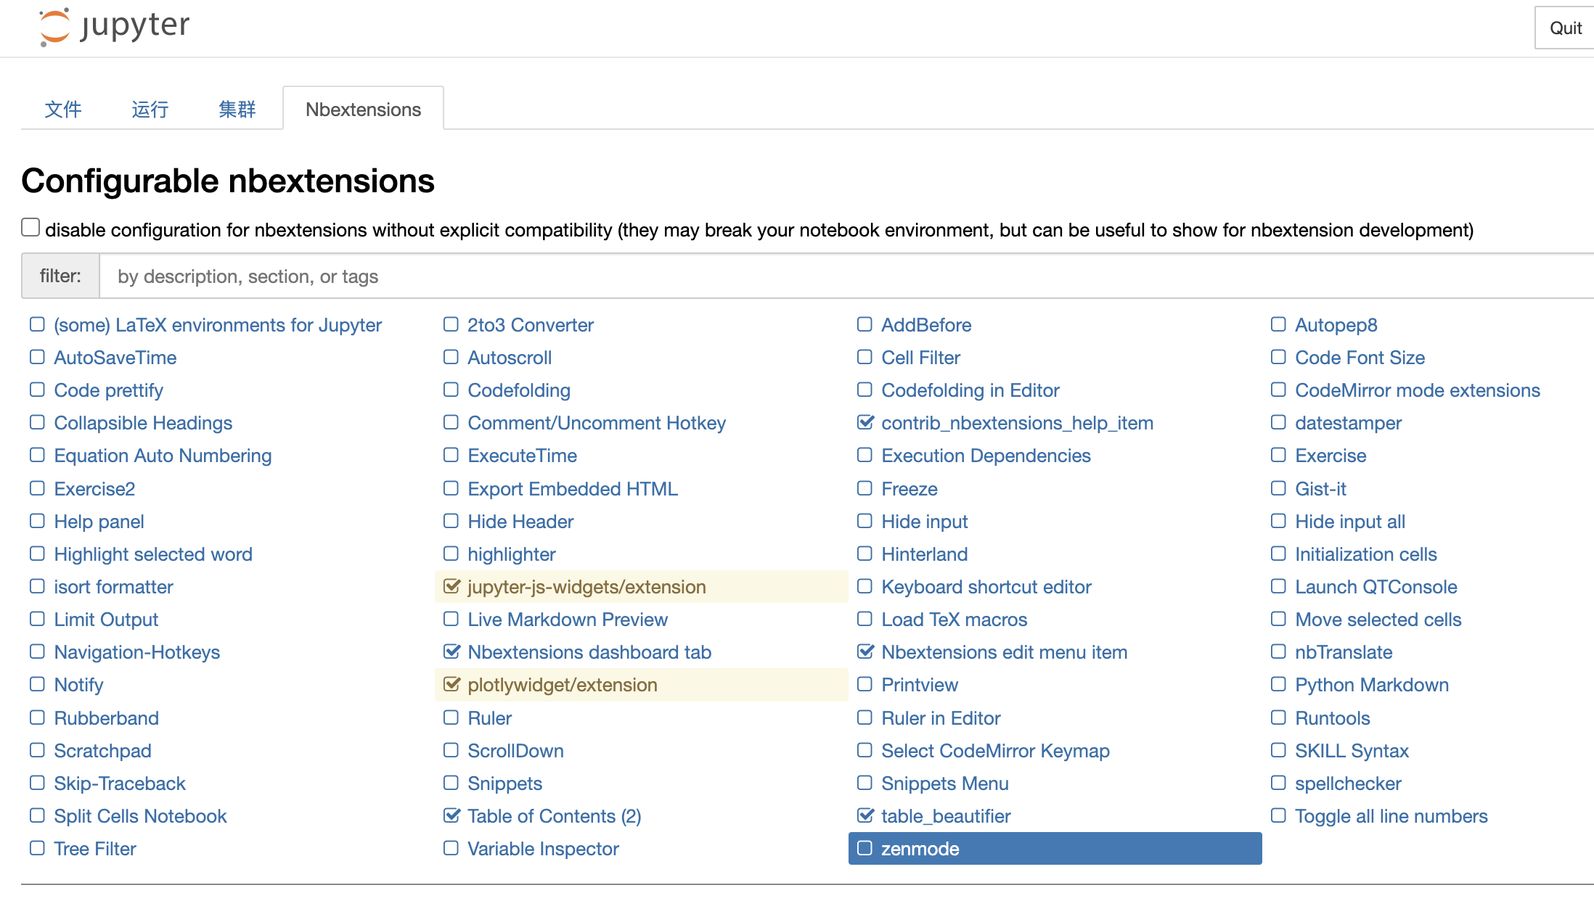The width and height of the screenshot is (1594, 901).
Task: Uncheck the table_beautifier checkbox
Action: tap(865, 815)
